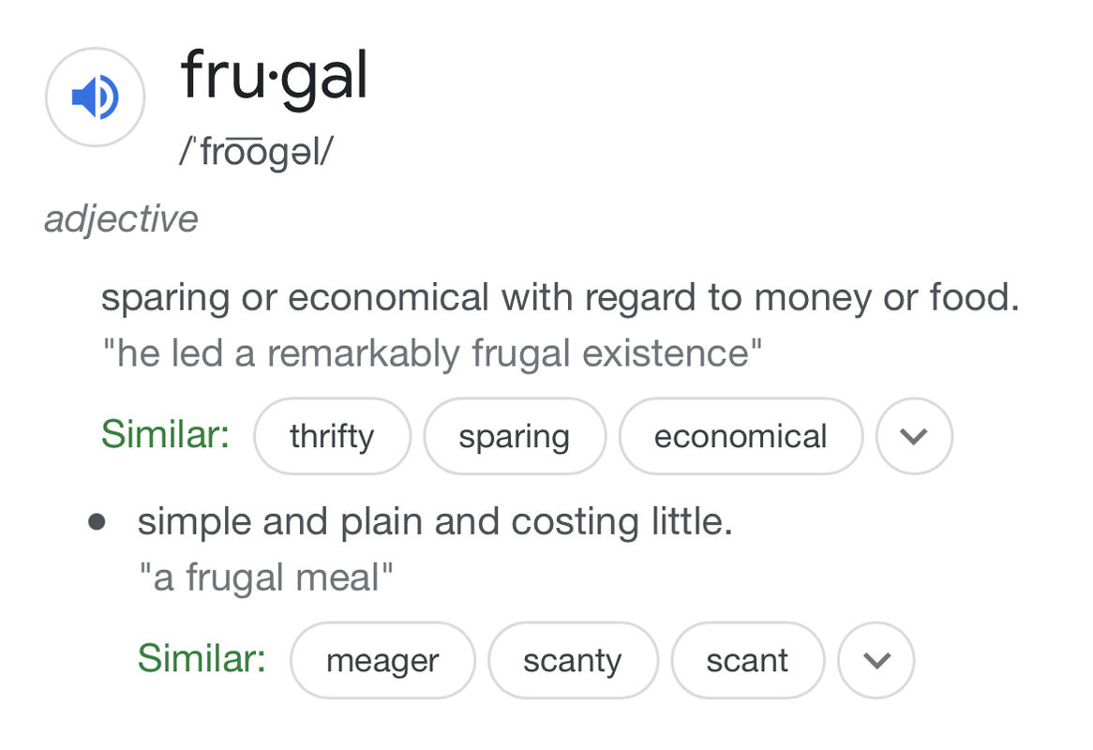Click the economical synonym chip

point(741,436)
